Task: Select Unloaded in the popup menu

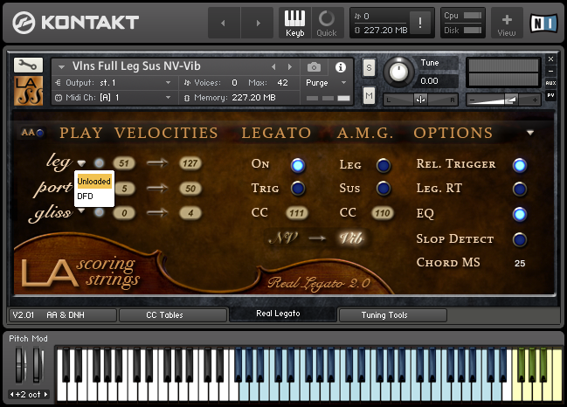Action: (x=94, y=181)
